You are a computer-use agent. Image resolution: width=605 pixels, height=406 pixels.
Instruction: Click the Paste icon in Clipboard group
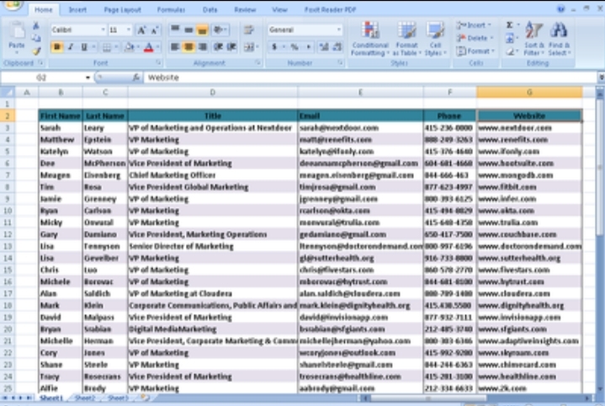[16, 36]
